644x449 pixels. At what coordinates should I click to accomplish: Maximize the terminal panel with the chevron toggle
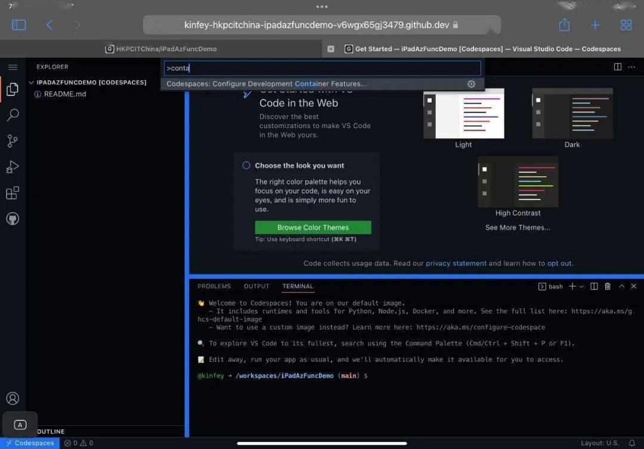coord(621,286)
